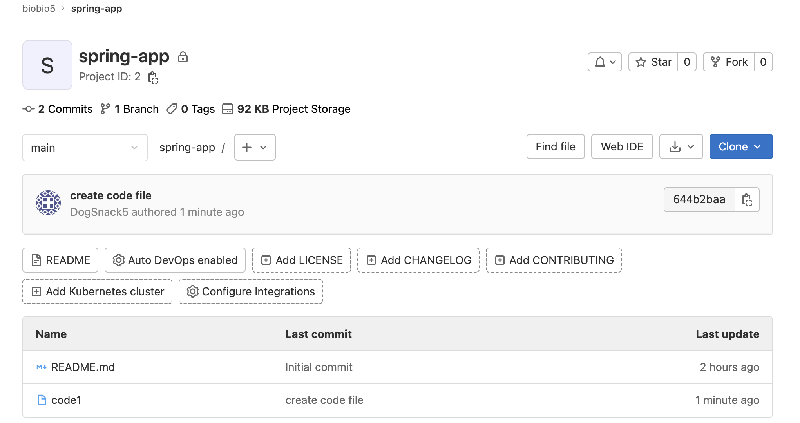Open the 1 Branch link
The image size is (800, 423).
pos(130,109)
